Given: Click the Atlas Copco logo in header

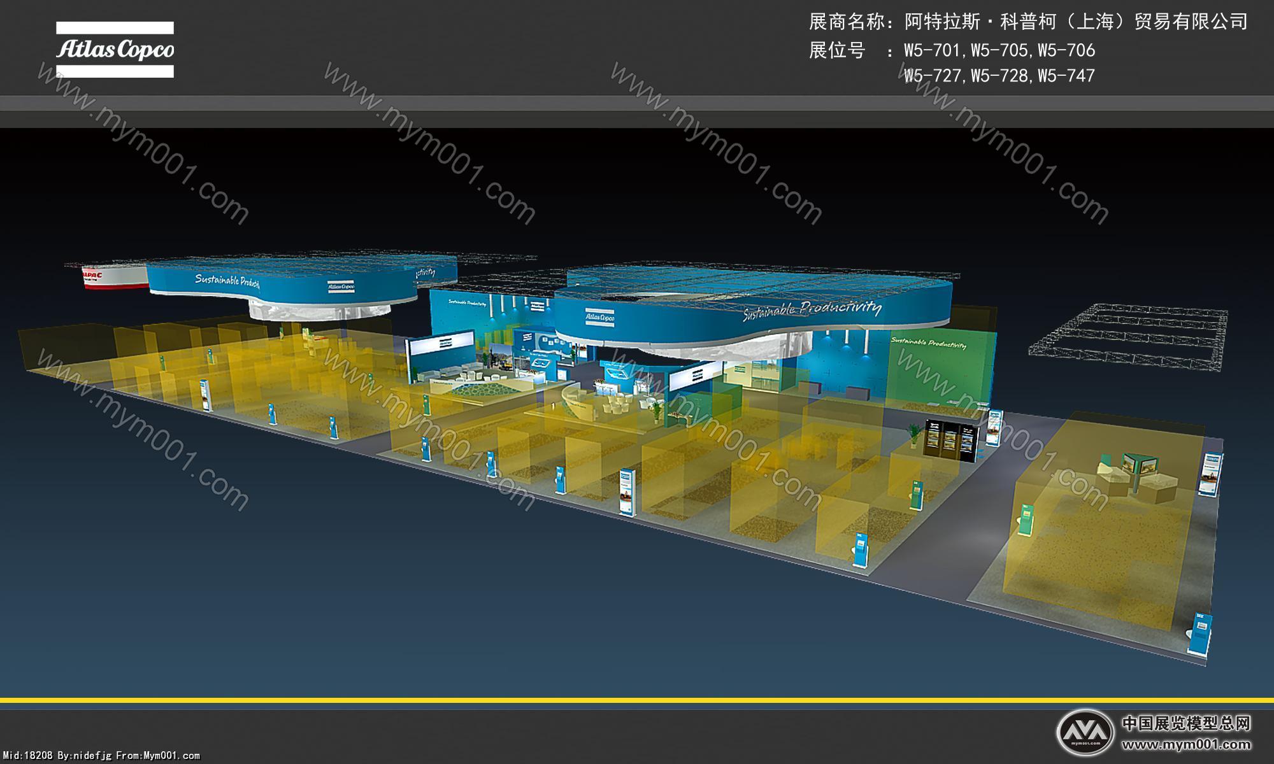Looking at the screenshot, I should click(x=115, y=50).
